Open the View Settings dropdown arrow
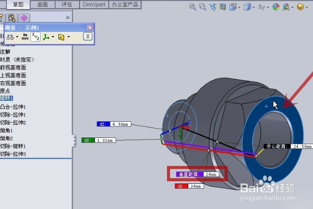 (x=307, y=8)
